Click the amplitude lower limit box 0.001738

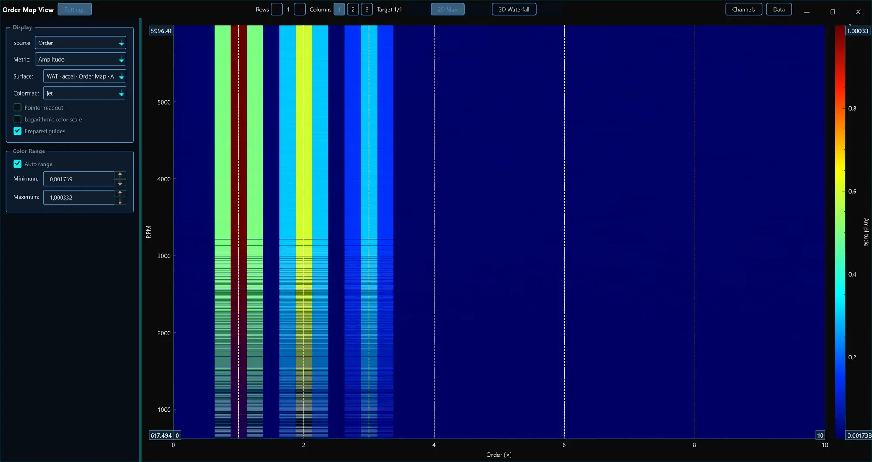point(858,435)
